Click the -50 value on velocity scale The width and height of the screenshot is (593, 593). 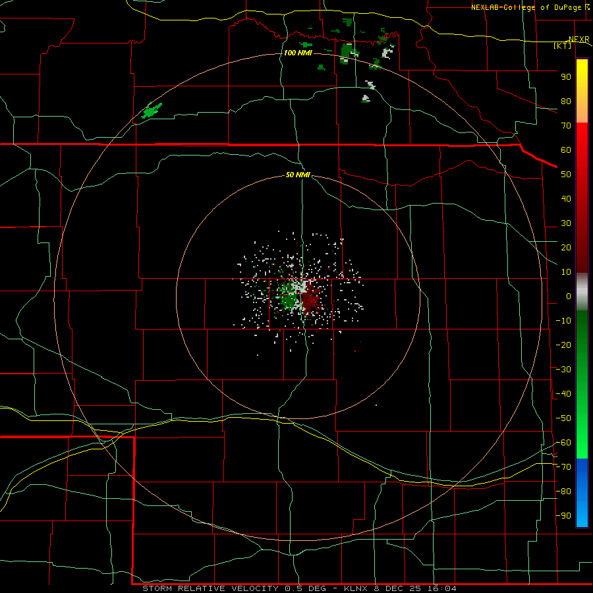[x=563, y=418]
